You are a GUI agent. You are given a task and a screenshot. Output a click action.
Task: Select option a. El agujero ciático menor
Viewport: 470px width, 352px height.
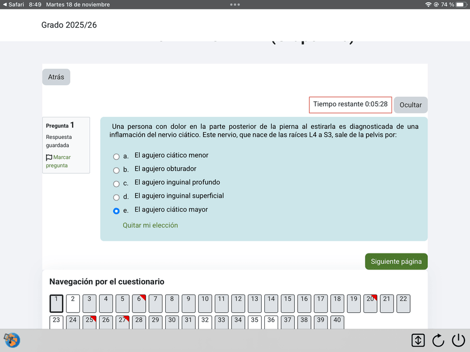click(116, 157)
